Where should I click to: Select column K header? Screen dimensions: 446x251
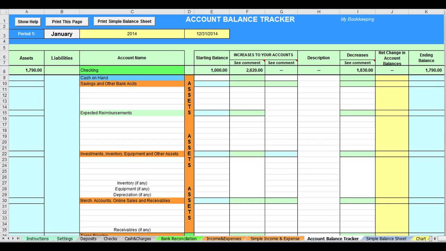(426, 12)
